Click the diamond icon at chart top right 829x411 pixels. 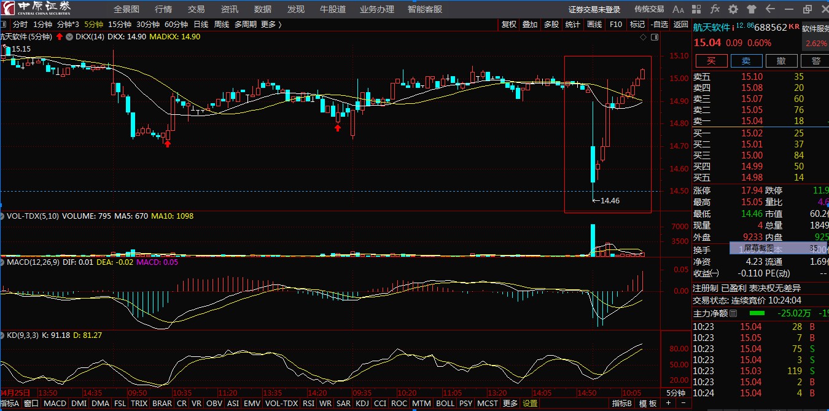tap(643, 37)
